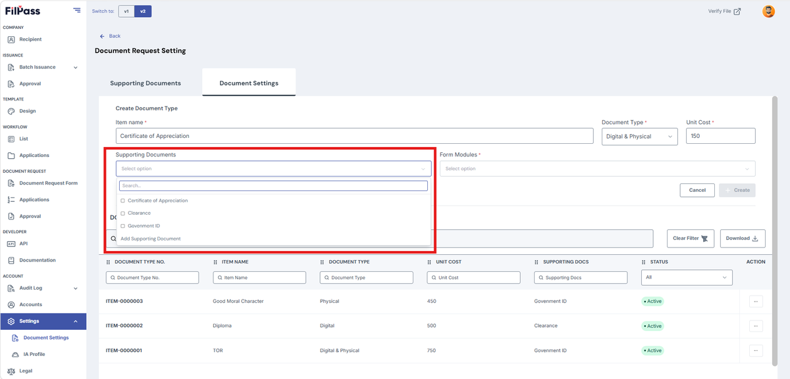Click the Good Moral Character cell
The height and width of the screenshot is (379, 790).
(x=238, y=301)
